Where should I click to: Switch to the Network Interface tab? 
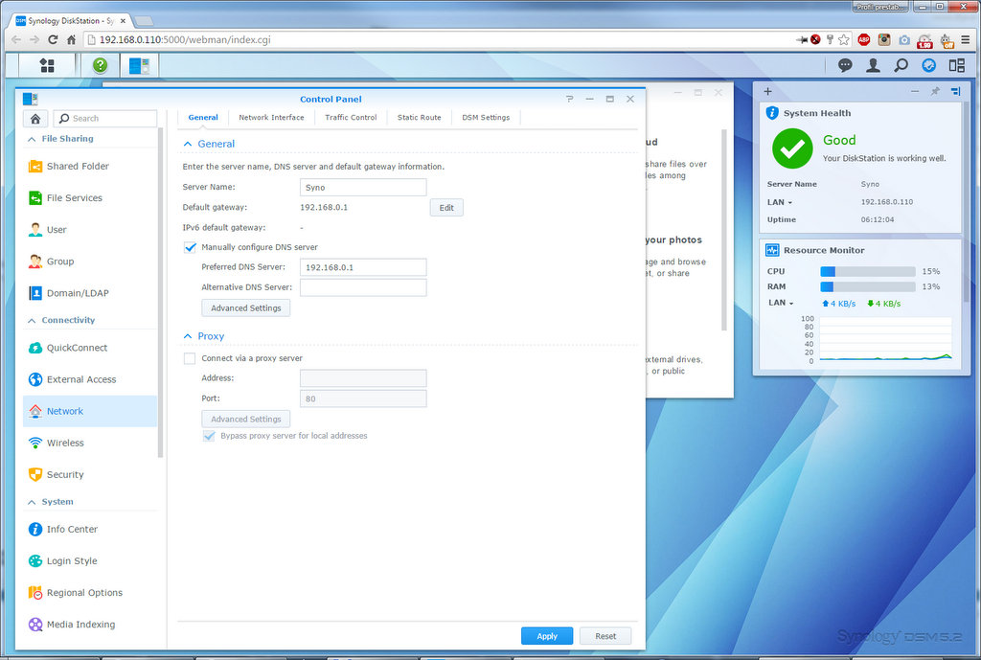(x=271, y=118)
